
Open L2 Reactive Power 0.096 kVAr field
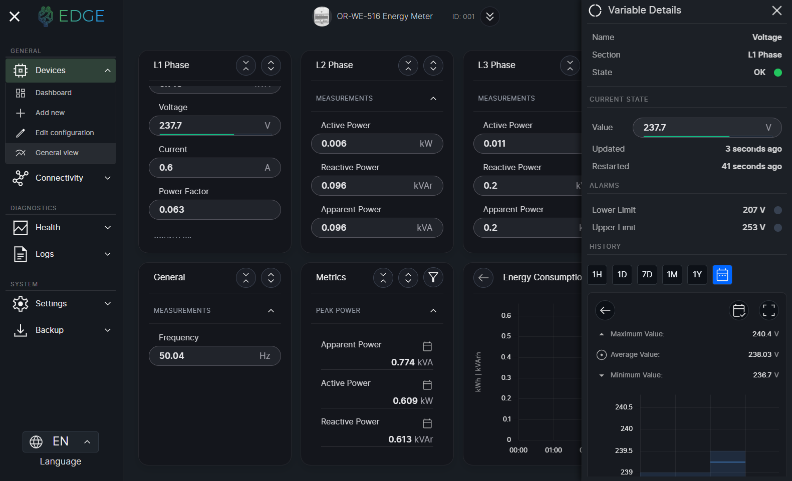pyautogui.click(x=377, y=186)
